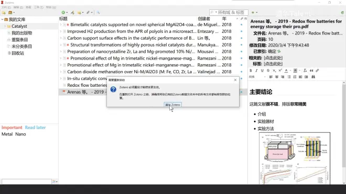
Task: Toggle superscript in note editor
Action: pyautogui.click(x=280, y=71)
